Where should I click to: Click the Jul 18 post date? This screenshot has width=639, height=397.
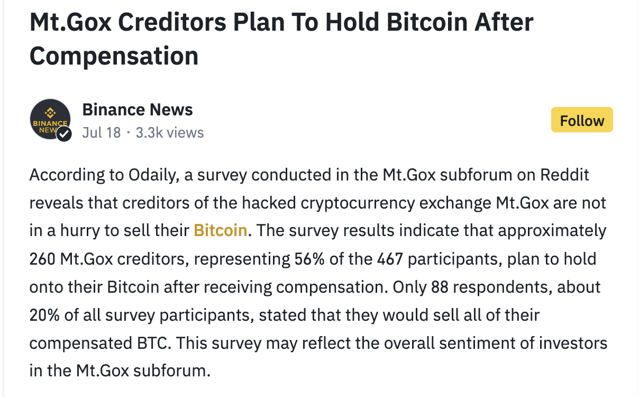(102, 132)
